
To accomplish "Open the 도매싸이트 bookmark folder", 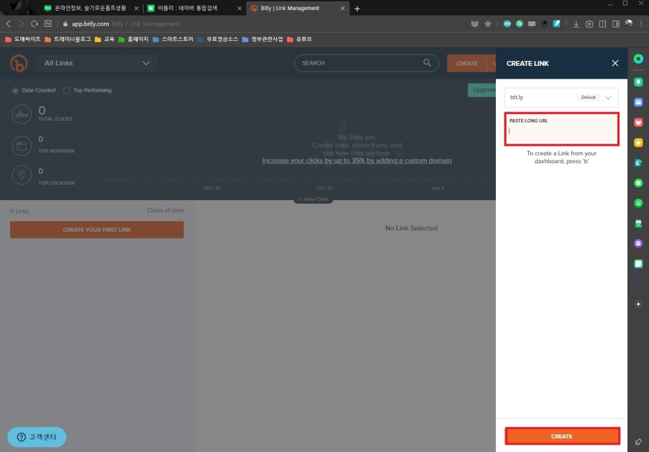I will 23,40.
